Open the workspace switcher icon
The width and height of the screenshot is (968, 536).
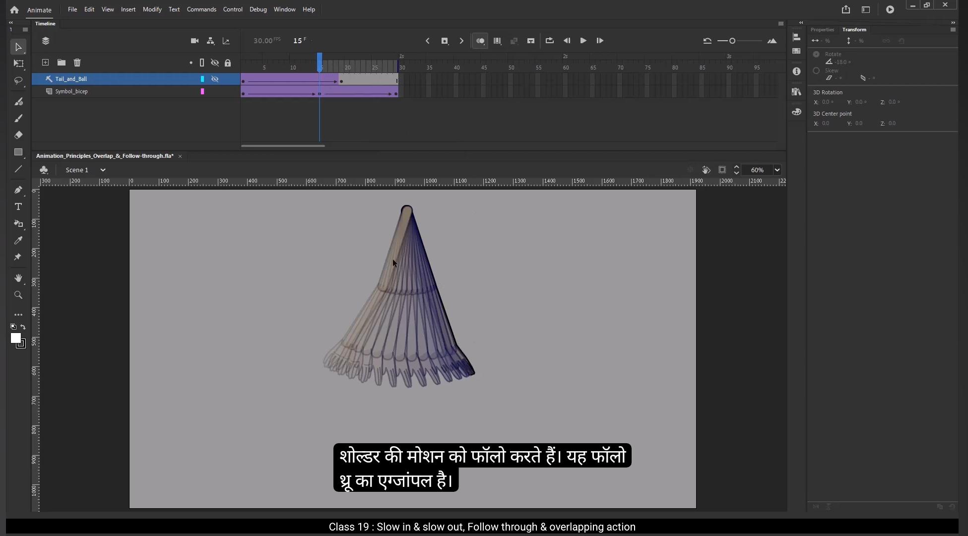866,9
